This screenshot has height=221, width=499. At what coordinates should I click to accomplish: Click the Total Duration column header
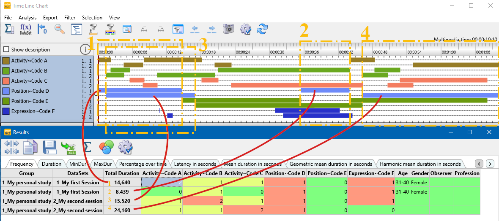pyautogui.click(x=122, y=173)
